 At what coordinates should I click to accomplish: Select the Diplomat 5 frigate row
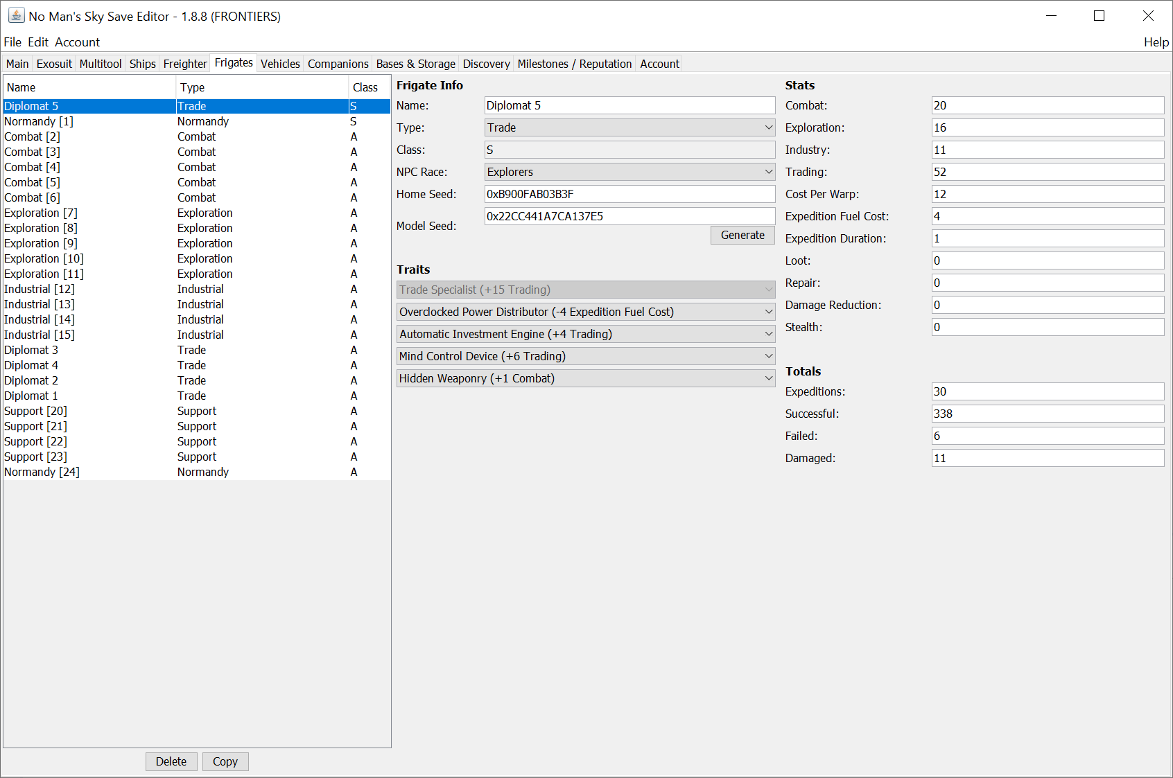pyautogui.click(x=197, y=106)
